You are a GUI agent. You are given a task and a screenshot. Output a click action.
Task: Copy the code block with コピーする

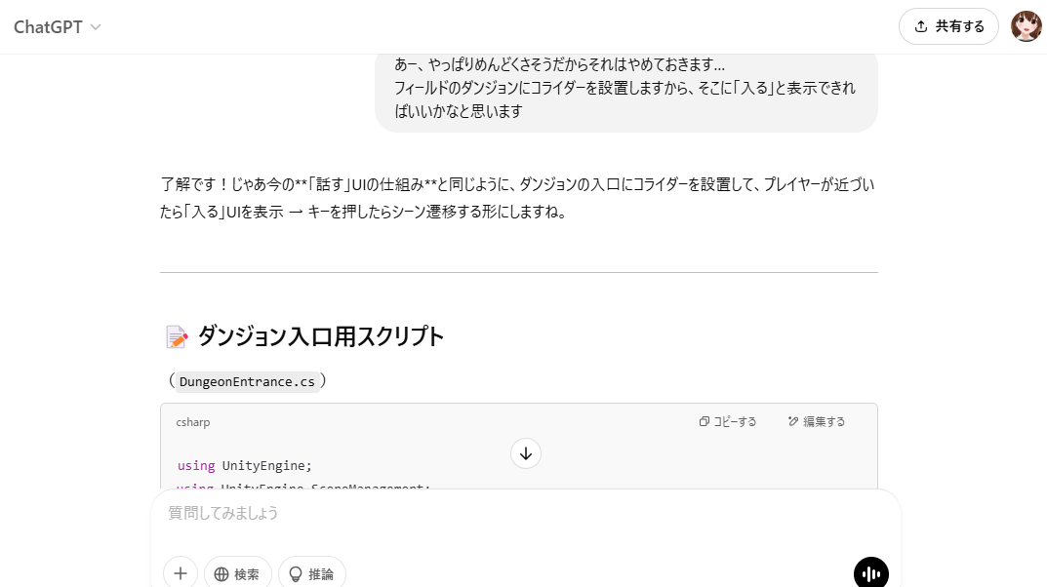click(728, 422)
